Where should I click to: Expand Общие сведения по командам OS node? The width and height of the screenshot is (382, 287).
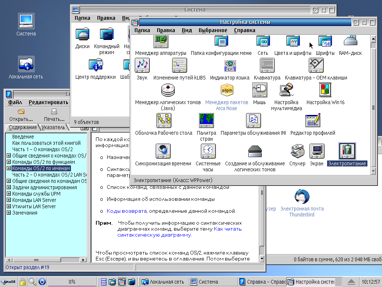9,181
